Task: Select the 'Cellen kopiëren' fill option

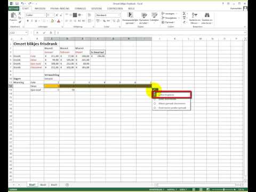Action: point(172,95)
